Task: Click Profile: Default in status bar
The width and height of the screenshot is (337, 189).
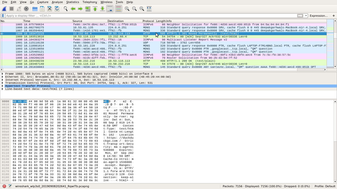Action: [x=325, y=186]
